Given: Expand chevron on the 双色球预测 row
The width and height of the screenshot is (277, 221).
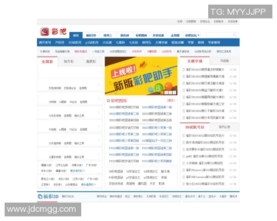Looking at the screenshot, I should coord(99,85).
